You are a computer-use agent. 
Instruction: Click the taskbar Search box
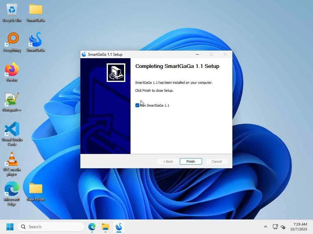pos(51,227)
